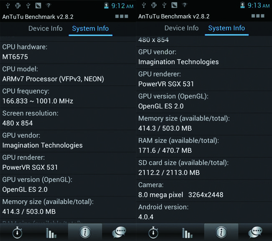Open Device Info tab in right screenshot

[x=182, y=28]
